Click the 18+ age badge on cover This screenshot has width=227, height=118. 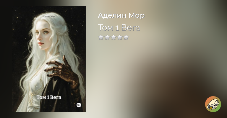pyautogui.click(x=79, y=105)
